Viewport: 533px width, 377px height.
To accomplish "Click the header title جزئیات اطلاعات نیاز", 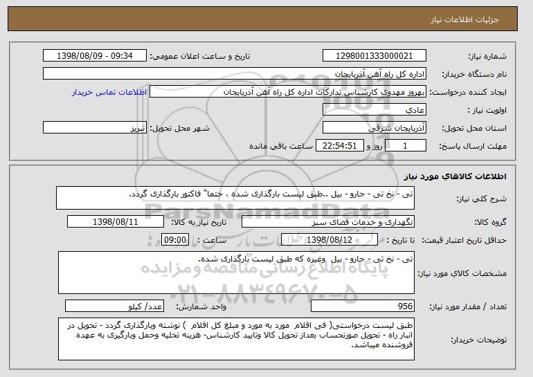I will point(464,19).
